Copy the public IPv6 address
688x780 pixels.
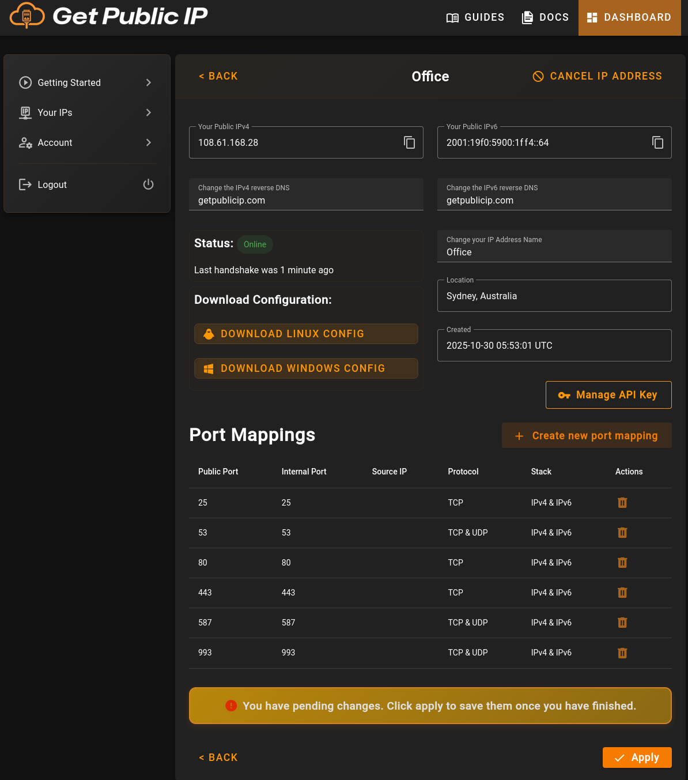point(657,142)
